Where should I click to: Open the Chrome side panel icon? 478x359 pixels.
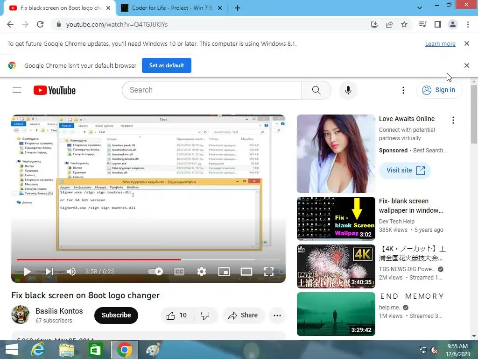437,24
